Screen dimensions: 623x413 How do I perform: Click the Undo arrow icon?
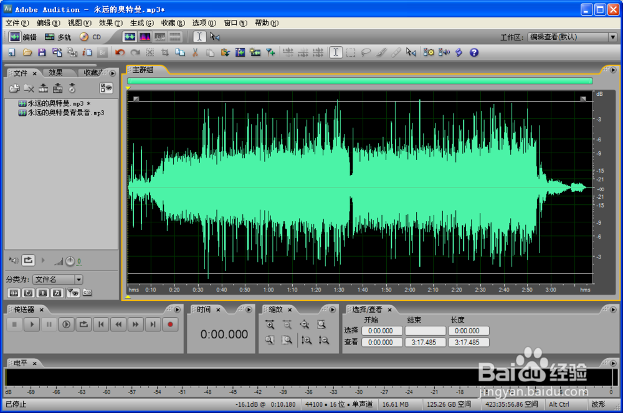120,52
